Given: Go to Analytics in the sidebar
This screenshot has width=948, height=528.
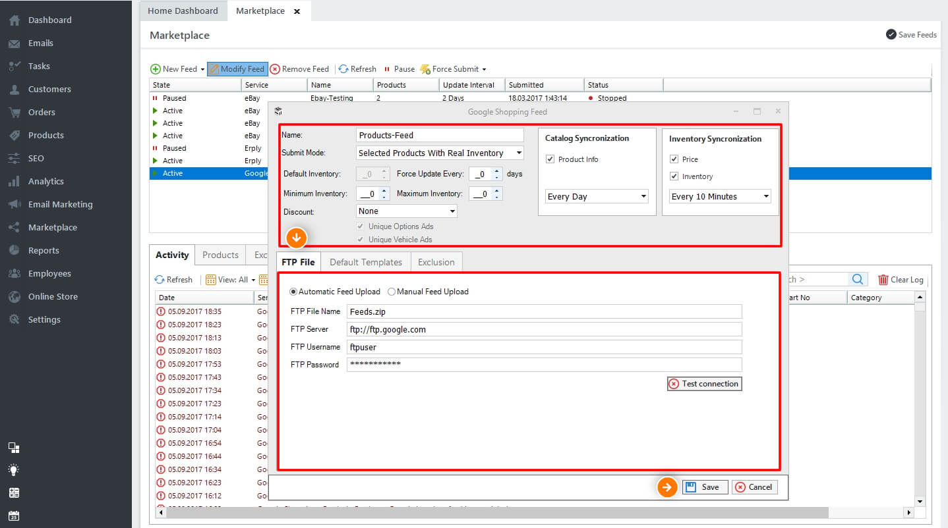Looking at the screenshot, I should [45, 181].
